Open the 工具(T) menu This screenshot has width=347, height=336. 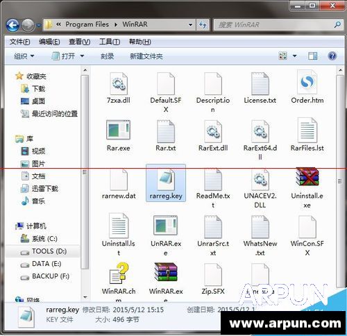point(110,42)
